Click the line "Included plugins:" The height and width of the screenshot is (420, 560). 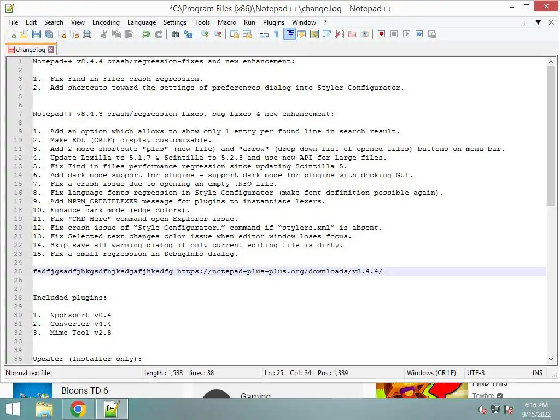click(x=69, y=298)
